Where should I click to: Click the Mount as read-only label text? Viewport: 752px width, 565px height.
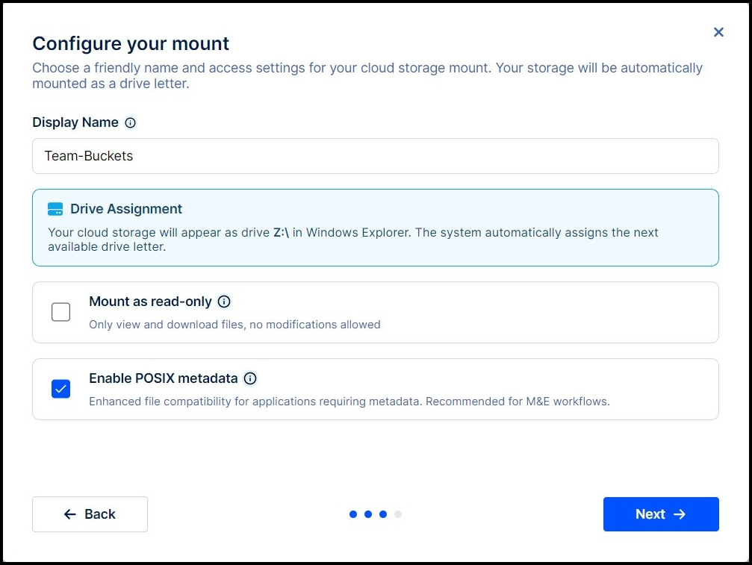(x=150, y=302)
